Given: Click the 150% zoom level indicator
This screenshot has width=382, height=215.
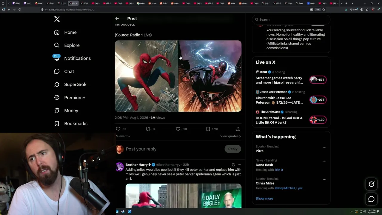Looking at the screenshot, I should (x=318, y=10).
